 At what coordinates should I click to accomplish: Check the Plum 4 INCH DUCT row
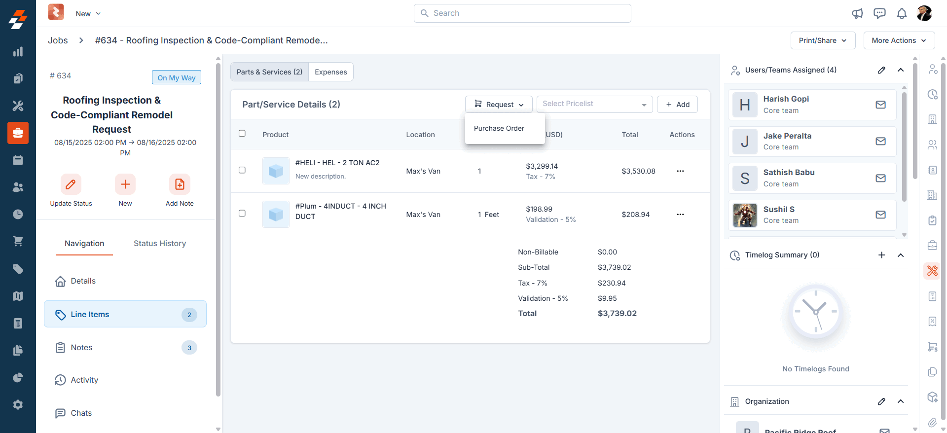click(x=242, y=214)
